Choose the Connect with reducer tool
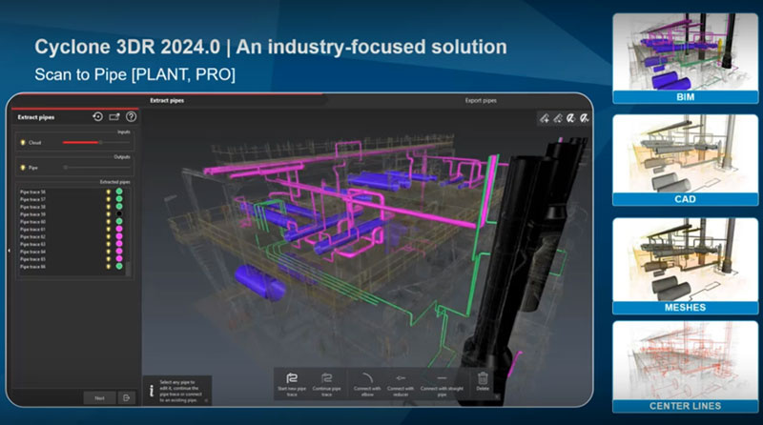Viewport: 763px width, 425px height. 401,384
